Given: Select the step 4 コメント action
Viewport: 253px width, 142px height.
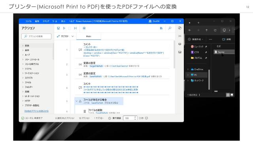Looking at the screenshot, I should (x=122, y=88).
